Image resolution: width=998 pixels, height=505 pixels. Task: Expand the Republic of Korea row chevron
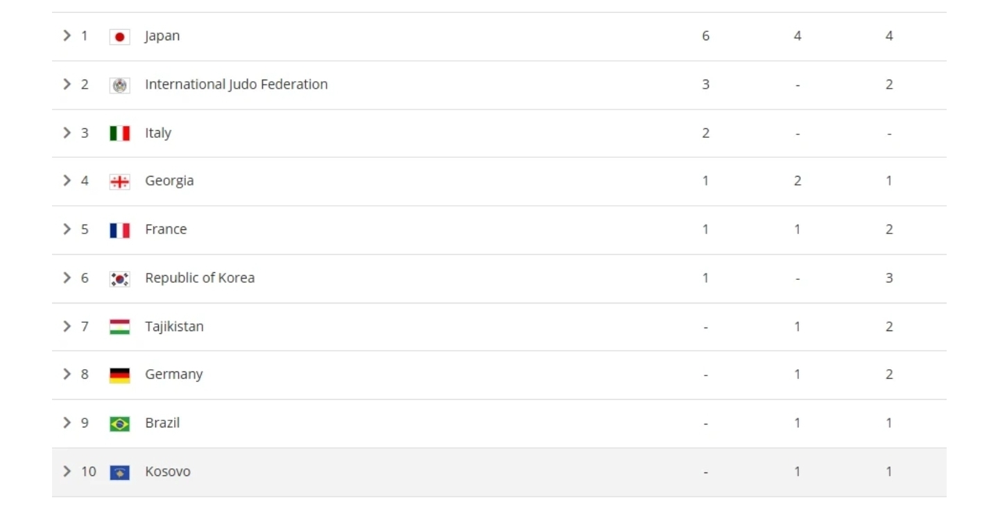pyautogui.click(x=67, y=277)
